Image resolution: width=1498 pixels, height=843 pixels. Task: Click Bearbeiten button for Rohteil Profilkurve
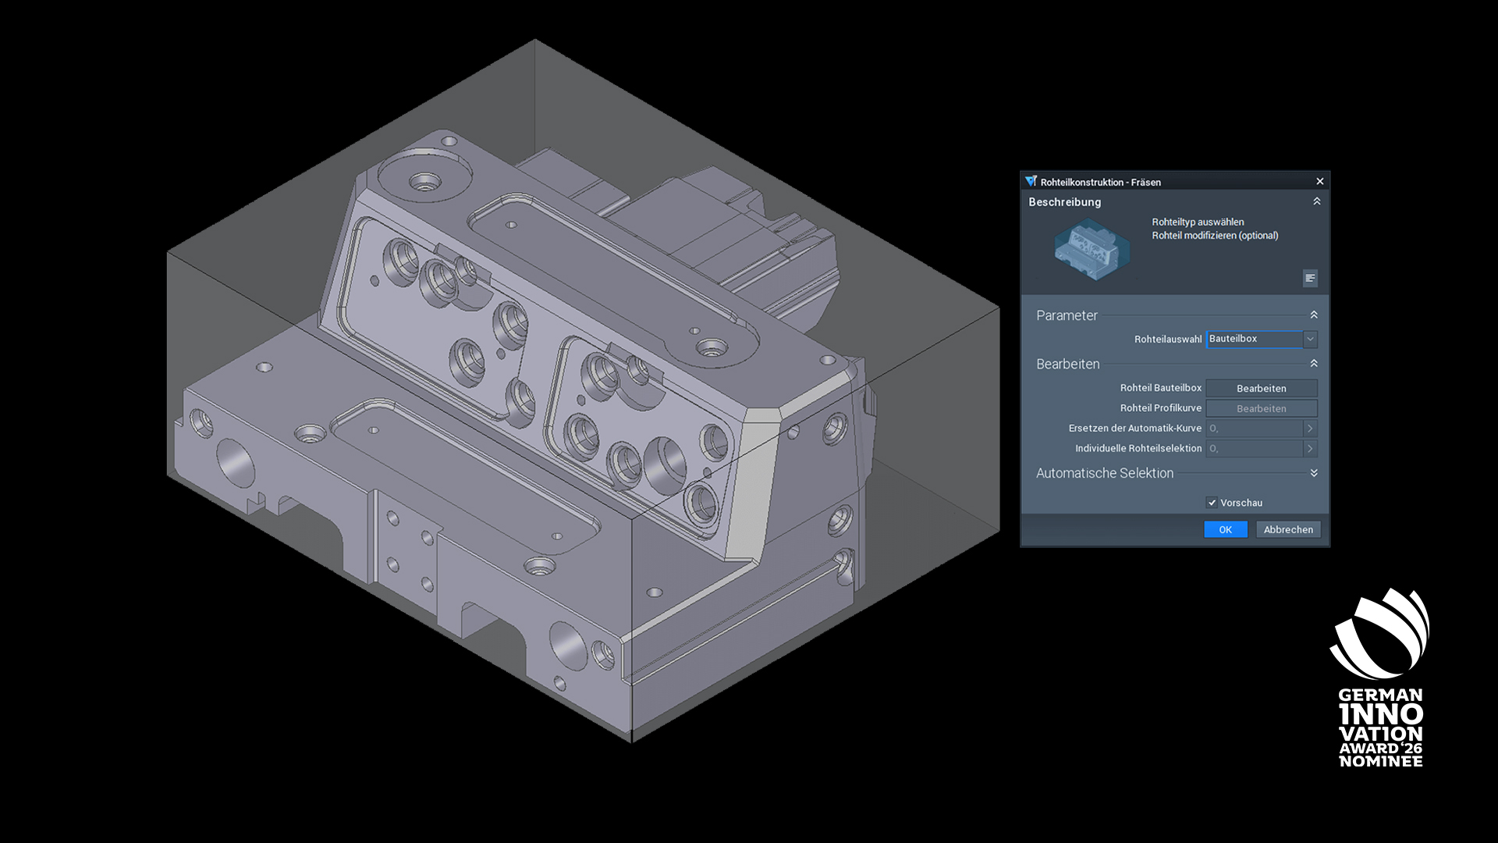(1261, 408)
